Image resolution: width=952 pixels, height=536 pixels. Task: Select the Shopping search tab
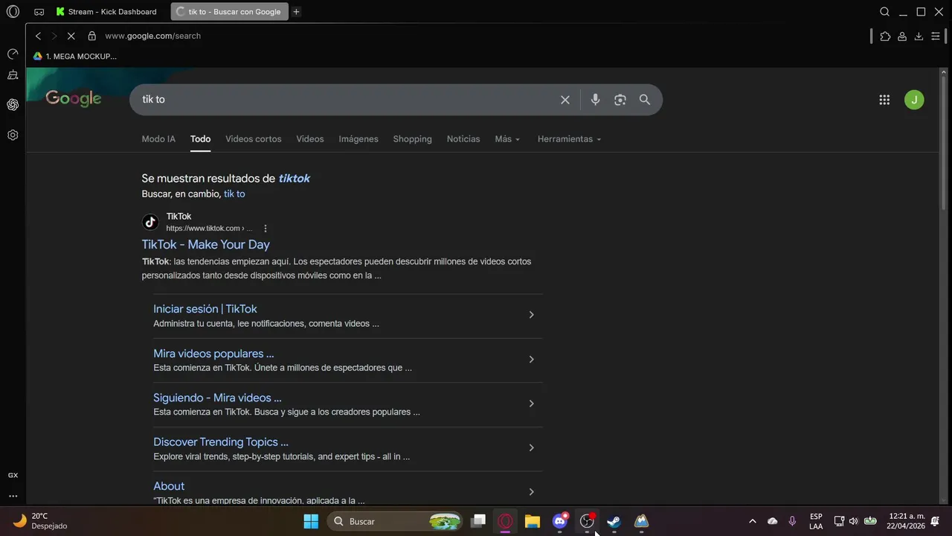(412, 139)
